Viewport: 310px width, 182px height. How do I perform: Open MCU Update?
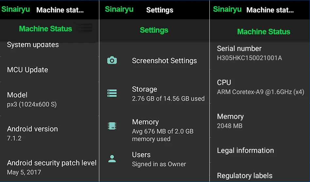[49, 70]
